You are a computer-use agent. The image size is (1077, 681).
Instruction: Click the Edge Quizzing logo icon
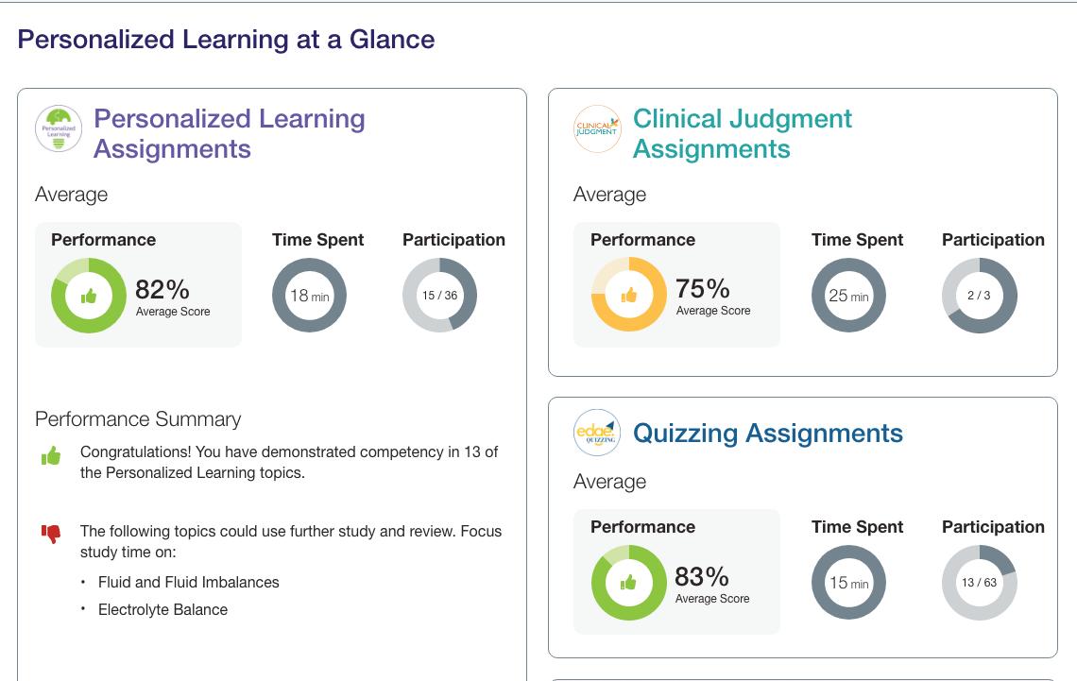tap(597, 433)
